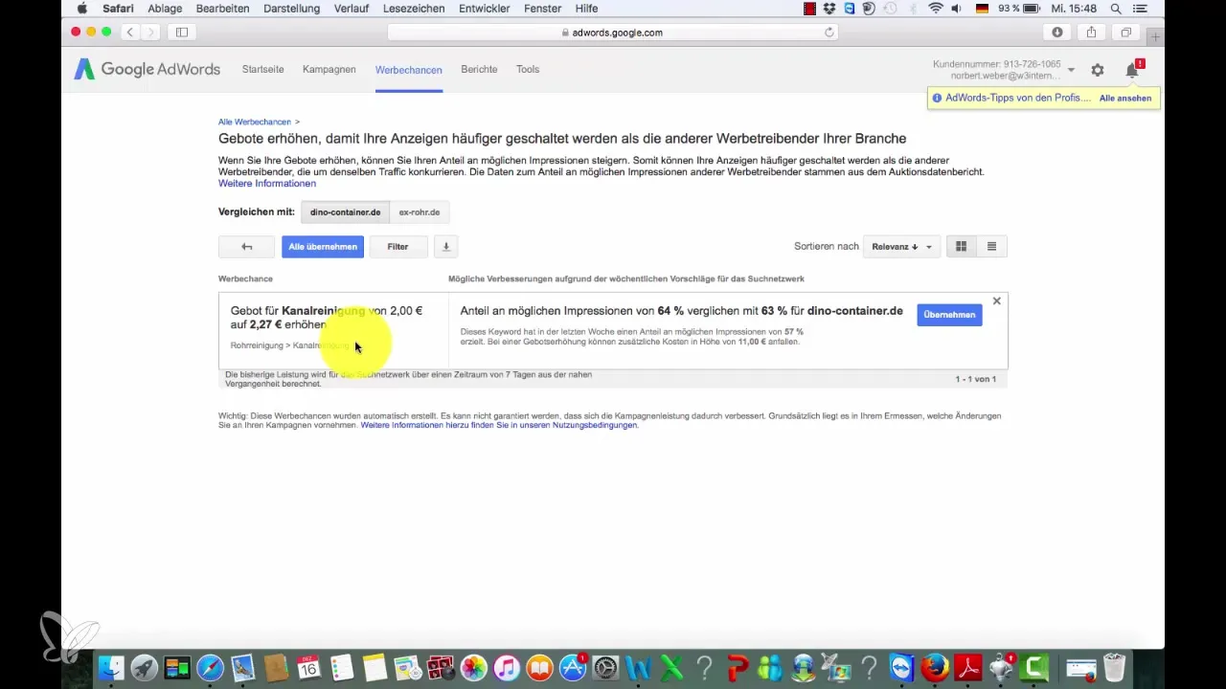
Task: Open the Startseite tab
Action: click(262, 70)
